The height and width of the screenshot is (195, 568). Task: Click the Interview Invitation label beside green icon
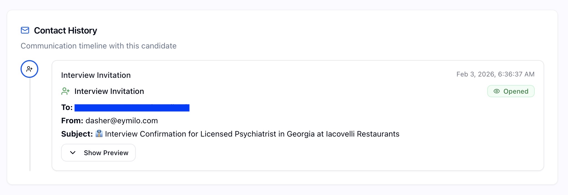(109, 91)
